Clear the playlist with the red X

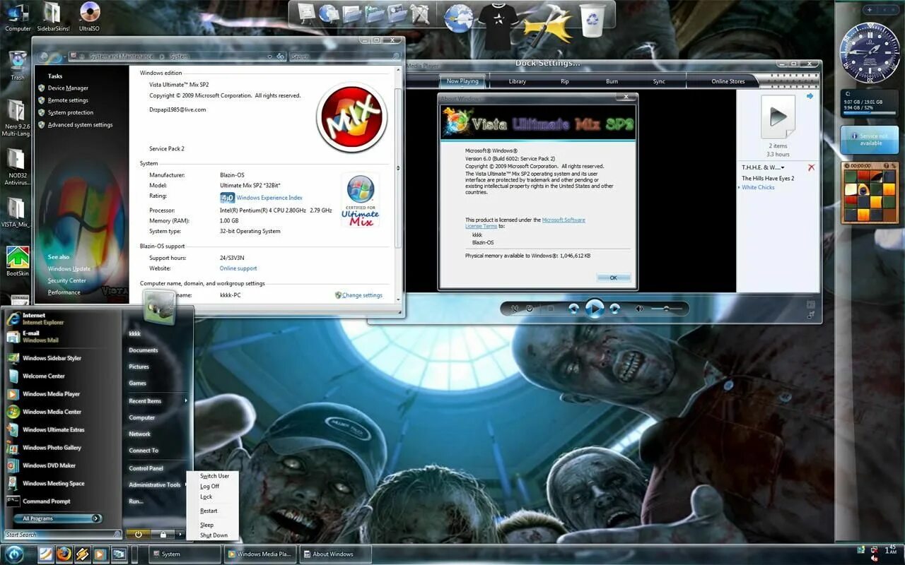811,167
